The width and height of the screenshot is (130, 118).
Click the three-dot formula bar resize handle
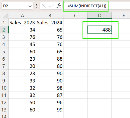click(37, 6)
